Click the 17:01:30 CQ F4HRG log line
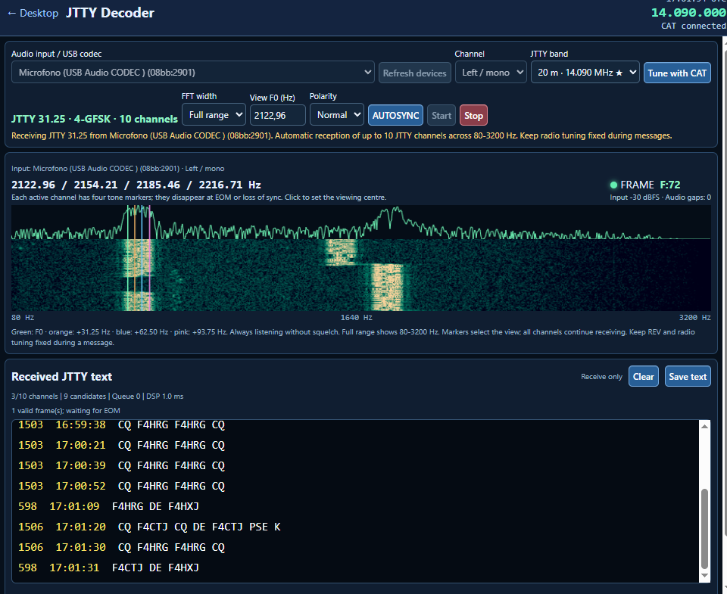 pyautogui.click(x=121, y=547)
